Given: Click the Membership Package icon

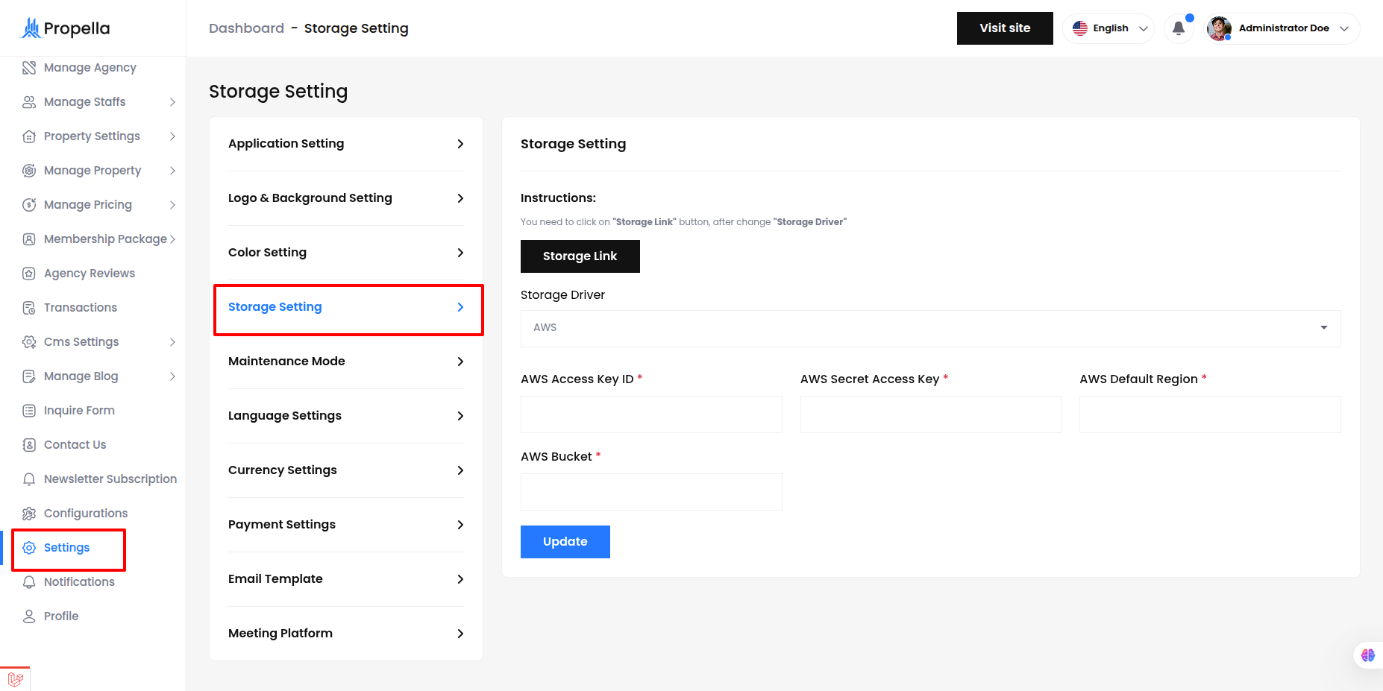Looking at the screenshot, I should click(29, 239).
